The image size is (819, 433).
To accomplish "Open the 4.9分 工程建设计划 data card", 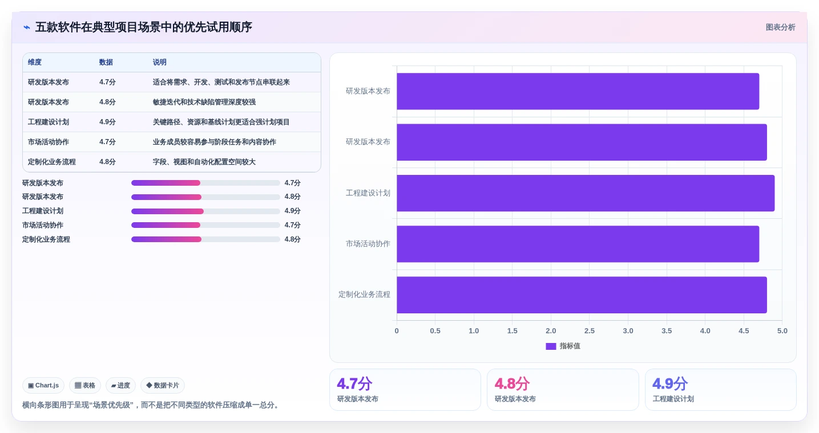I will (x=721, y=390).
